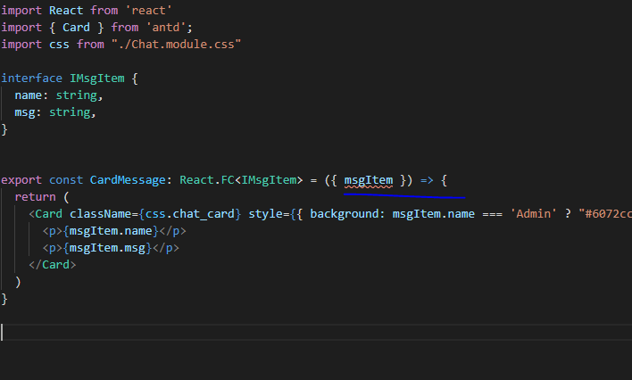The image size is (632, 380).
Task: Click the "#6072cc color string
Action: pyautogui.click(x=605, y=214)
